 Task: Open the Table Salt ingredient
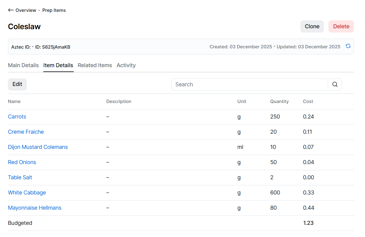pos(20,177)
